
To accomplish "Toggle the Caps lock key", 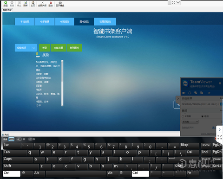I will 18,160.
